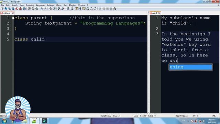The width and height of the screenshot is (220, 124).
Task: Open the View menu
Action: pos(21,5)
